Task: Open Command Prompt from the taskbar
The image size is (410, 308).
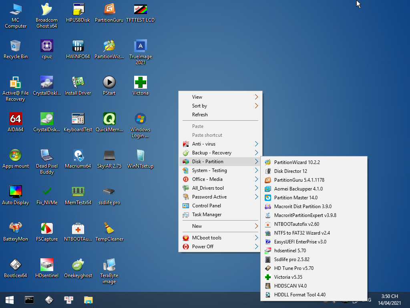Action: [29, 300]
